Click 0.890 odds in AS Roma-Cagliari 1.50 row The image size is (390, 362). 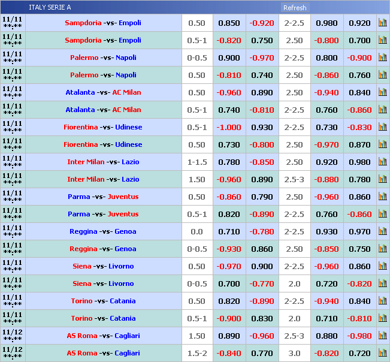(229, 336)
